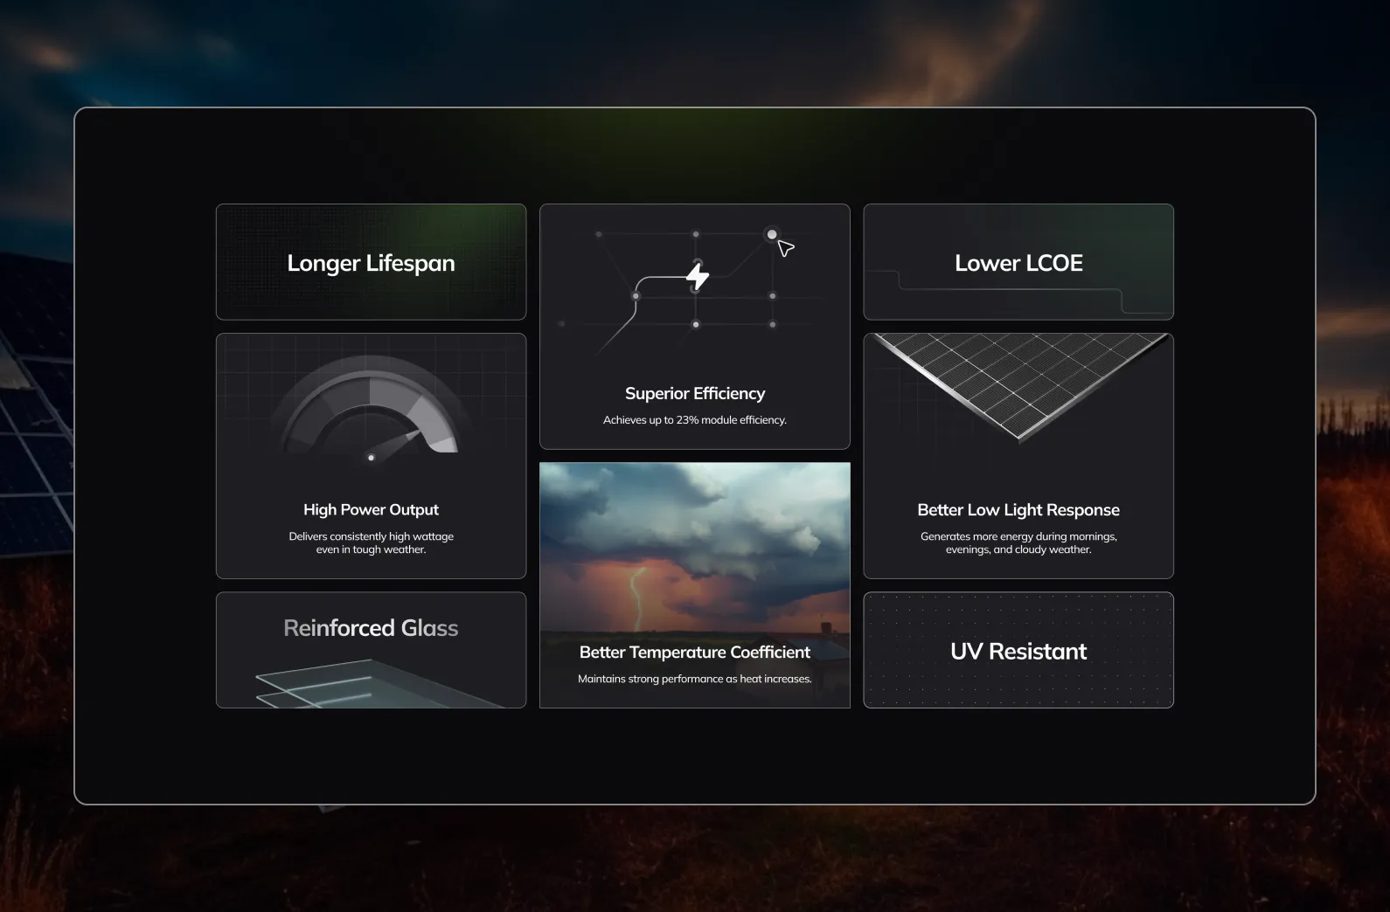The width and height of the screenshot is (1390, 912).
Task: Select the UV Resistant card
Action: pos(1018,651)
